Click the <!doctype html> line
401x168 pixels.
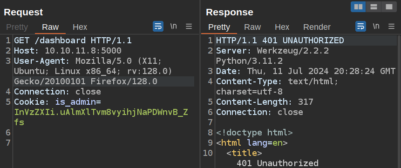coord(254,133)
